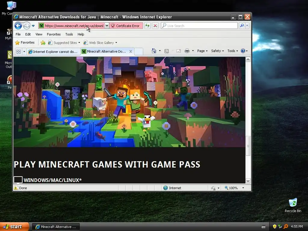
Task: Open Suggested Sites link
Action: coord(64,43)
